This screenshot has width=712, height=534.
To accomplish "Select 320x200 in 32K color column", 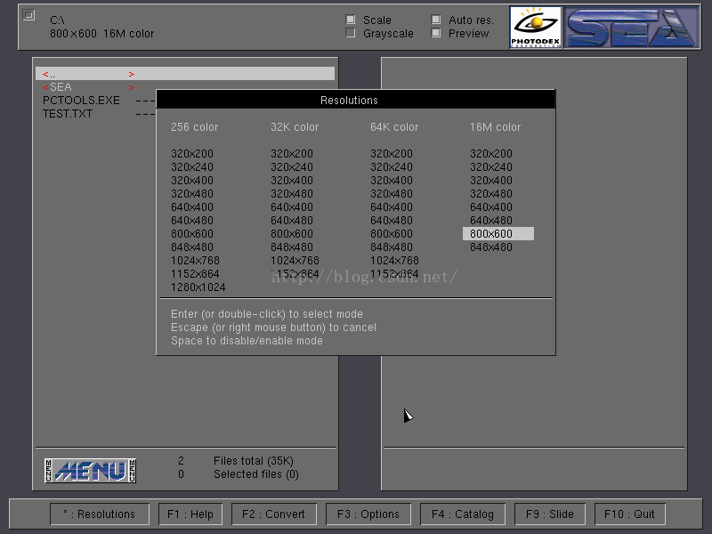I will 292,153.
